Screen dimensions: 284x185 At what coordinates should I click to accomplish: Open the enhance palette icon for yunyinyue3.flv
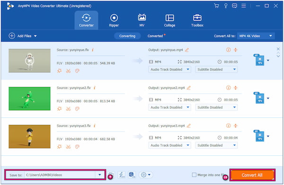pyautogui.click(x=77, y=147)
